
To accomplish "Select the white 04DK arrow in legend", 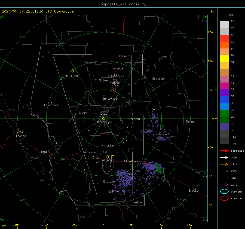I will pyautogui.click(x=224, y=158).
